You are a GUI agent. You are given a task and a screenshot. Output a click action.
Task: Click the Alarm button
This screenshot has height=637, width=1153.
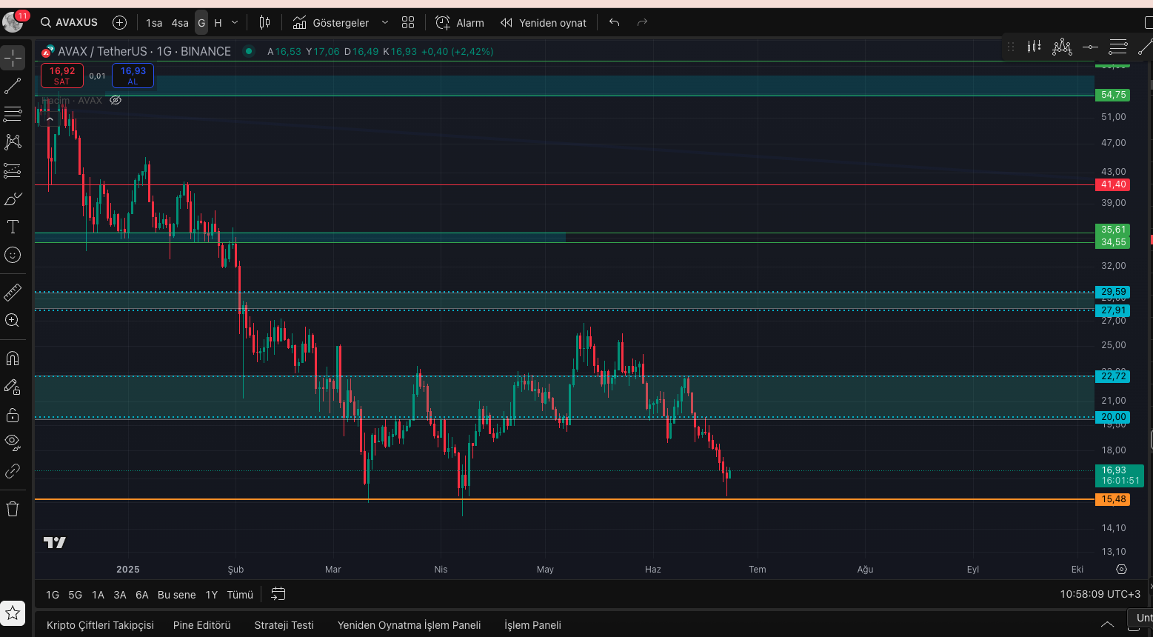460,23
